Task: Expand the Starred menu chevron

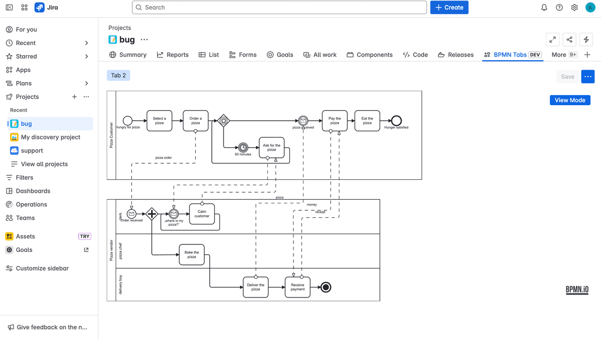Action: click(86, 57)
